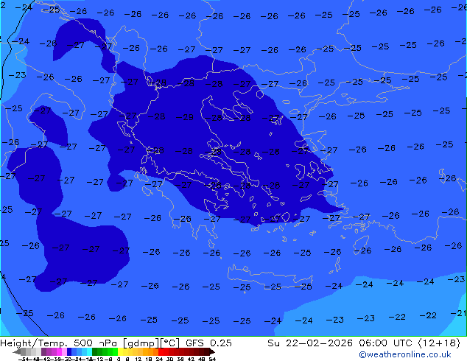
Task: Click the -21 temperature value at bottom right
Action: tap(458, 313)
